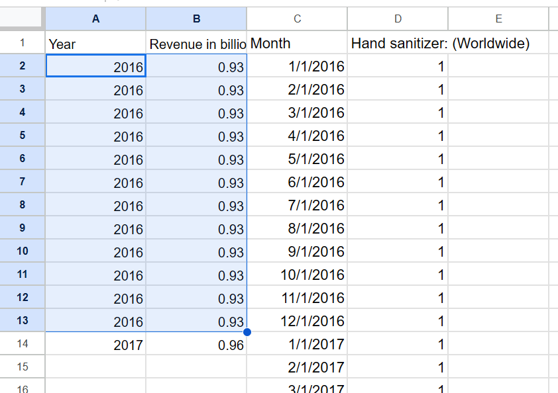Click the blue fill handle dot
The width and height of the screenshot is (558, 393).
247,332
